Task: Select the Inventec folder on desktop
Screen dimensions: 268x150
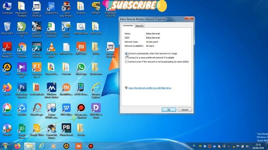Action: (81, 8)
